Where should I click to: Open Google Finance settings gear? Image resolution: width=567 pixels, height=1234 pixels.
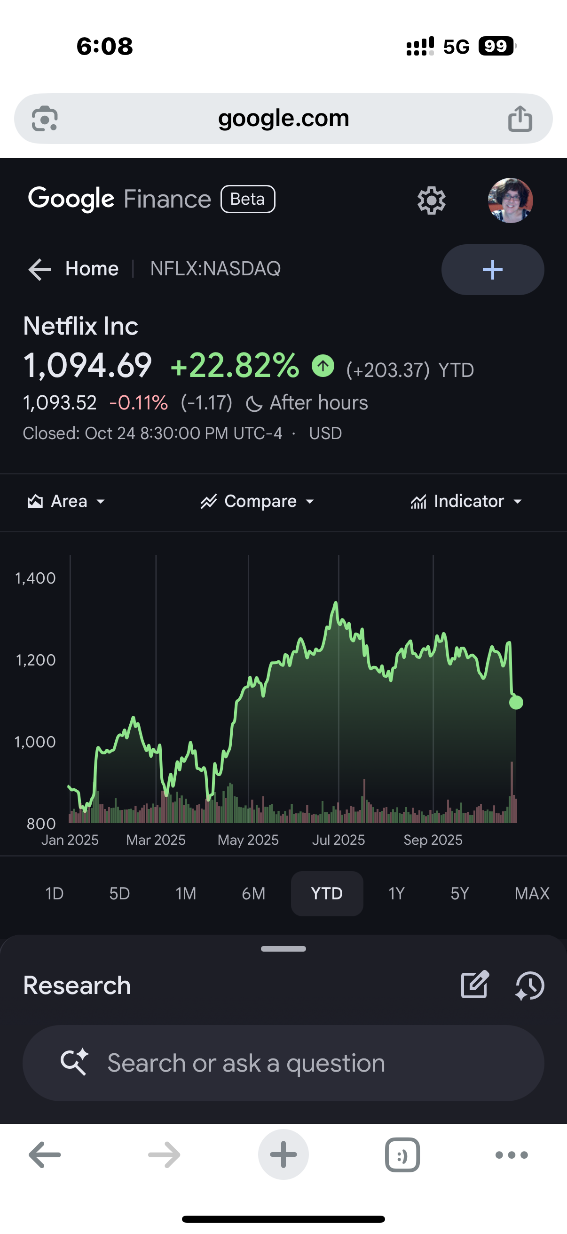(x=431, y=200)
